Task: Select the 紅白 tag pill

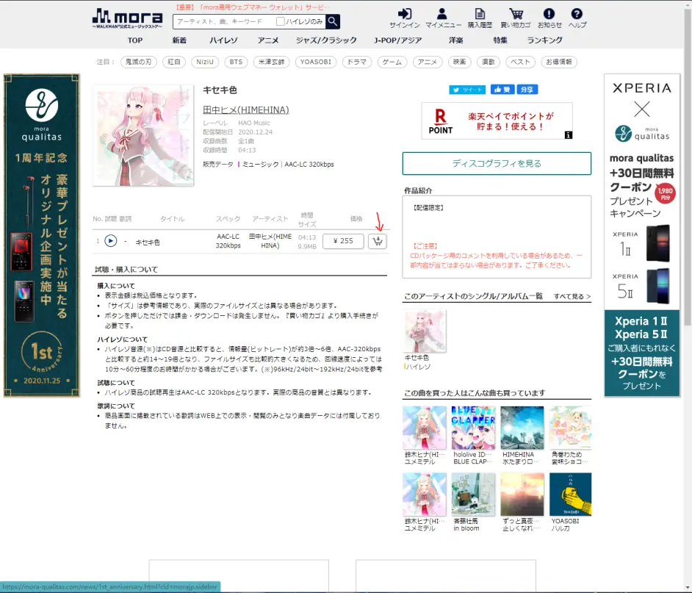Action: [174, 62]
